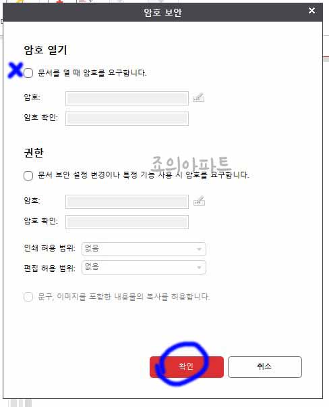This screenshot has height=407, width=329.
Task: Click the 인쇄 허용 범위 label
Action: pos(49,248)
